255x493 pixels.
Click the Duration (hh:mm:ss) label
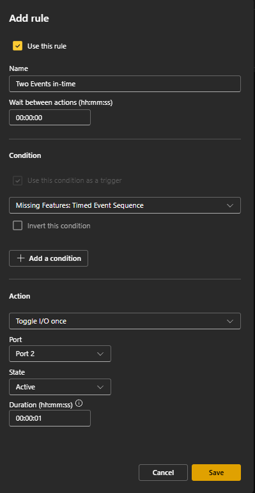[x=41, y=405]
